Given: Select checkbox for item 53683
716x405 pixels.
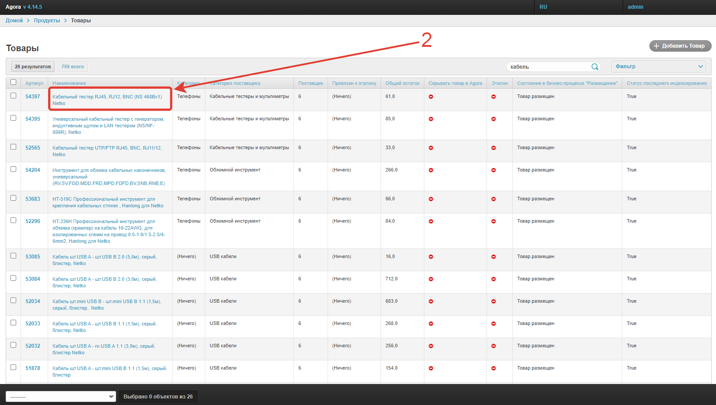Looking at the screenshot, I should click(x=13, y=198).
